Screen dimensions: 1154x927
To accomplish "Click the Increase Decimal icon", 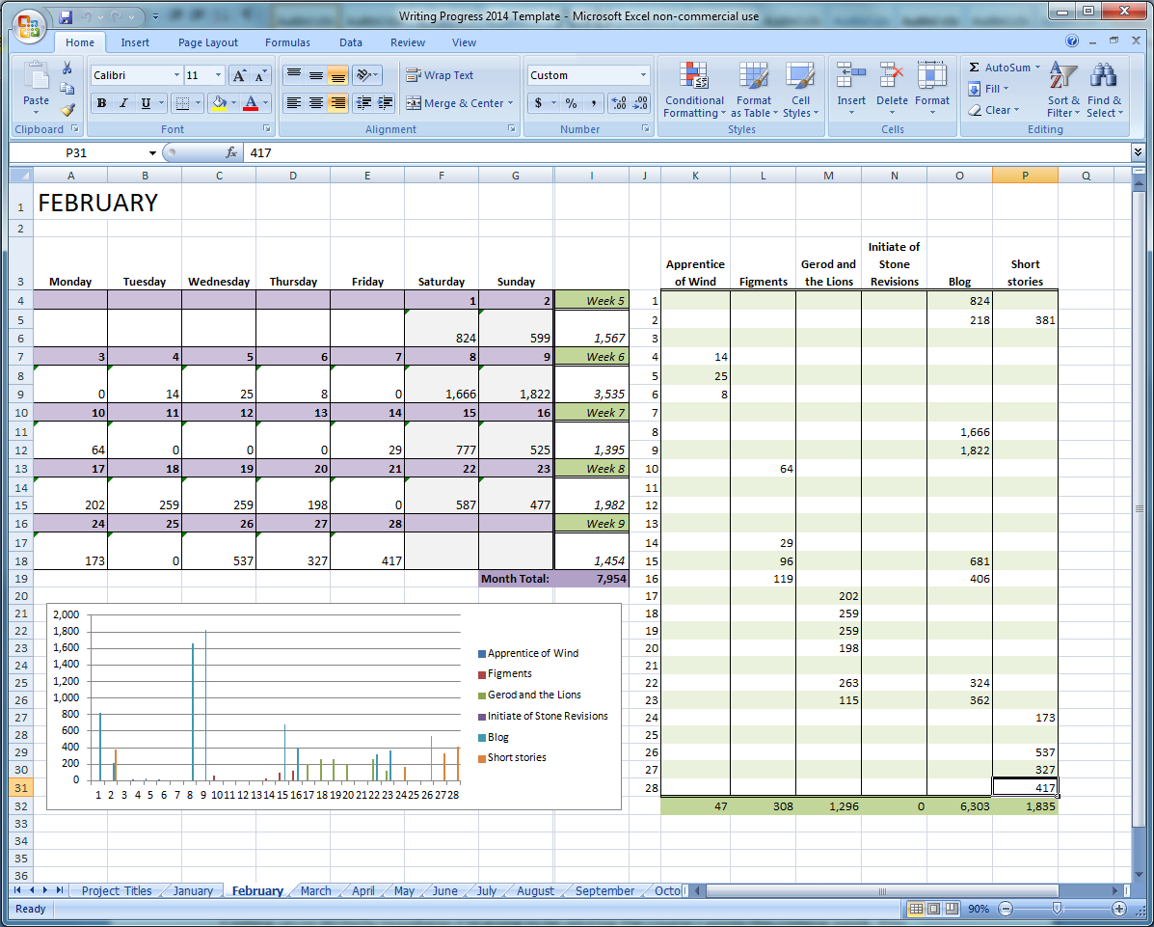I will (619, 103).
